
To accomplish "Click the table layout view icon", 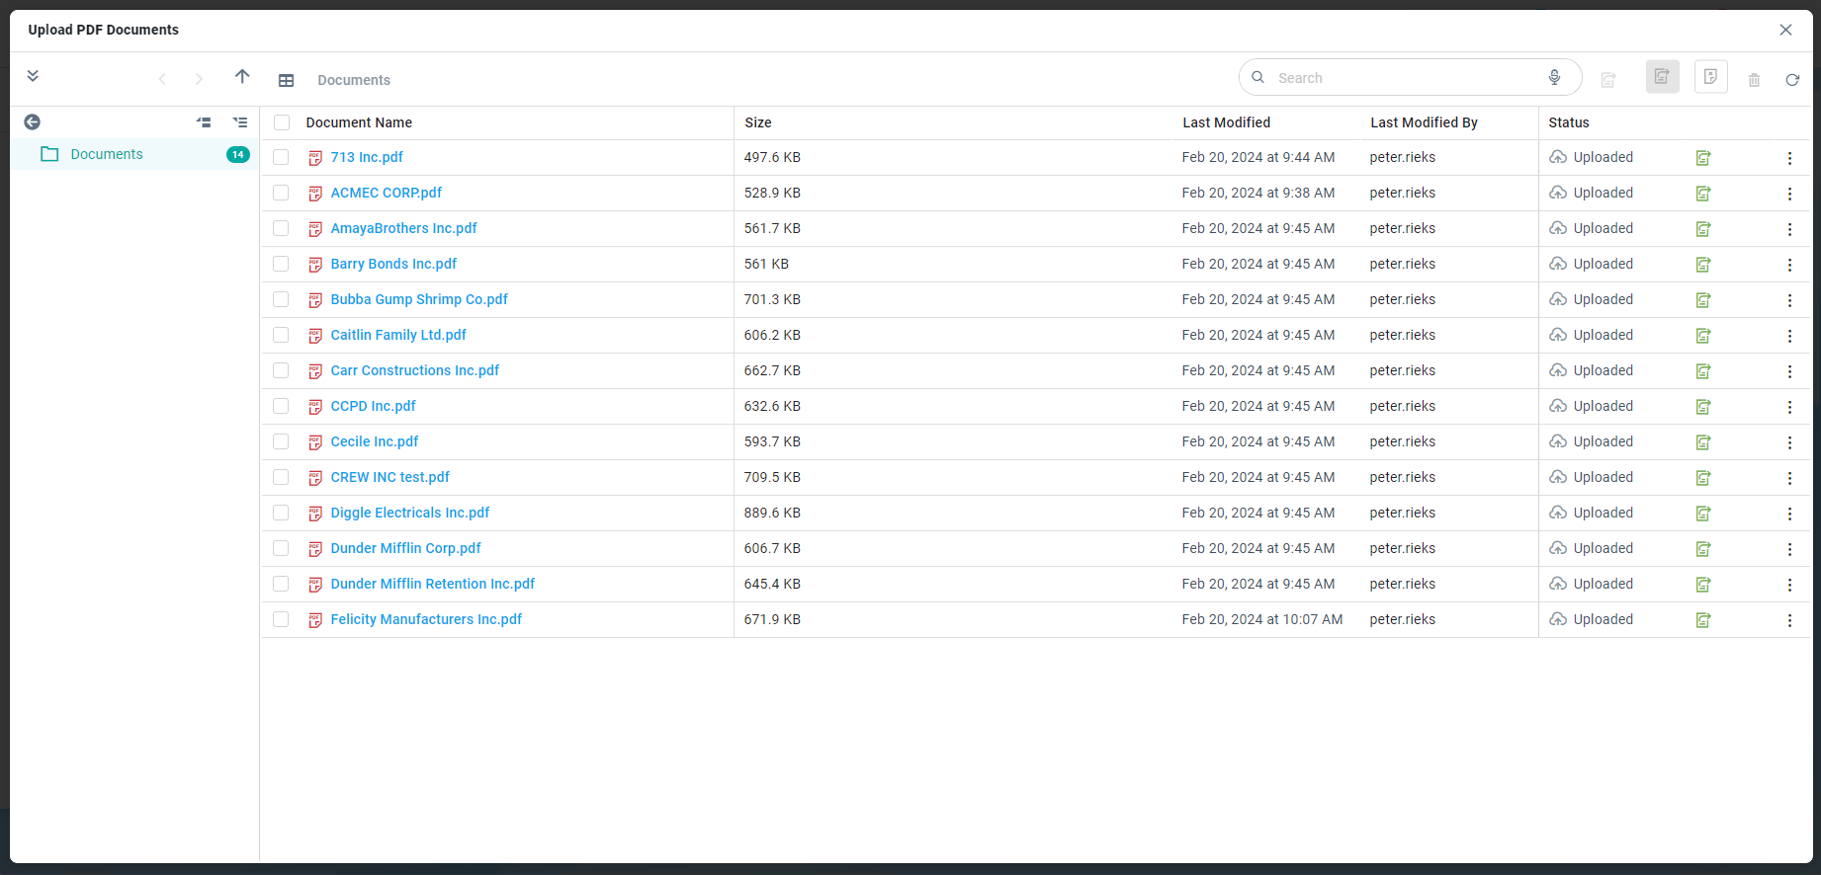I will click(x=286, y=80).
